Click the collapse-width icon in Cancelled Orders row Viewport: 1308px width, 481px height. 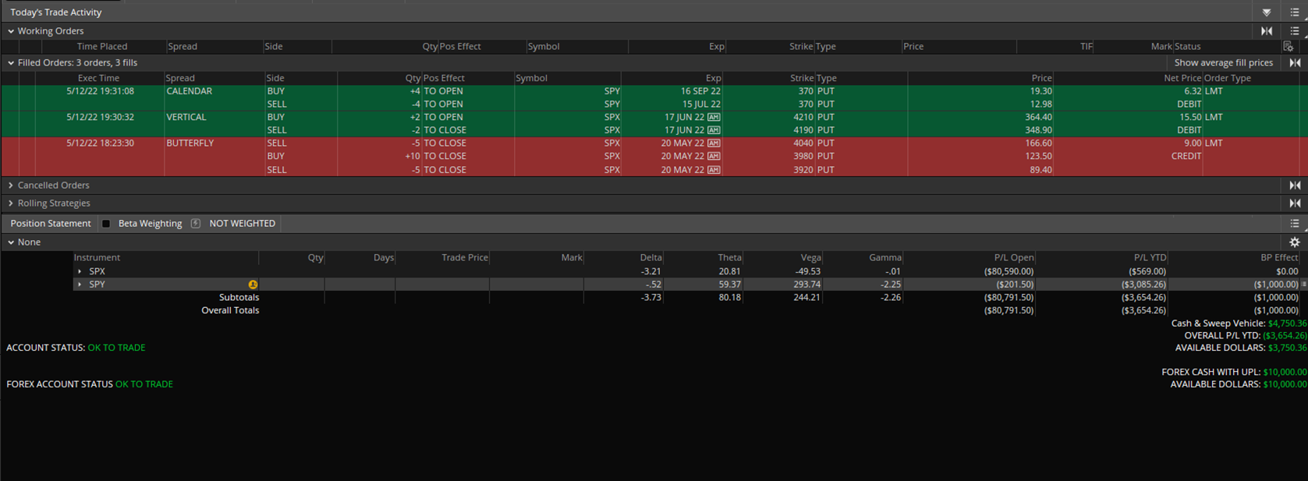(x=1294, y=186)
